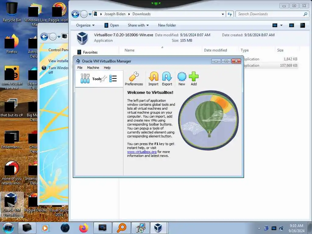Click the green Add machine icon
Screen dimensions: 312x234
(x=193, y=79)
